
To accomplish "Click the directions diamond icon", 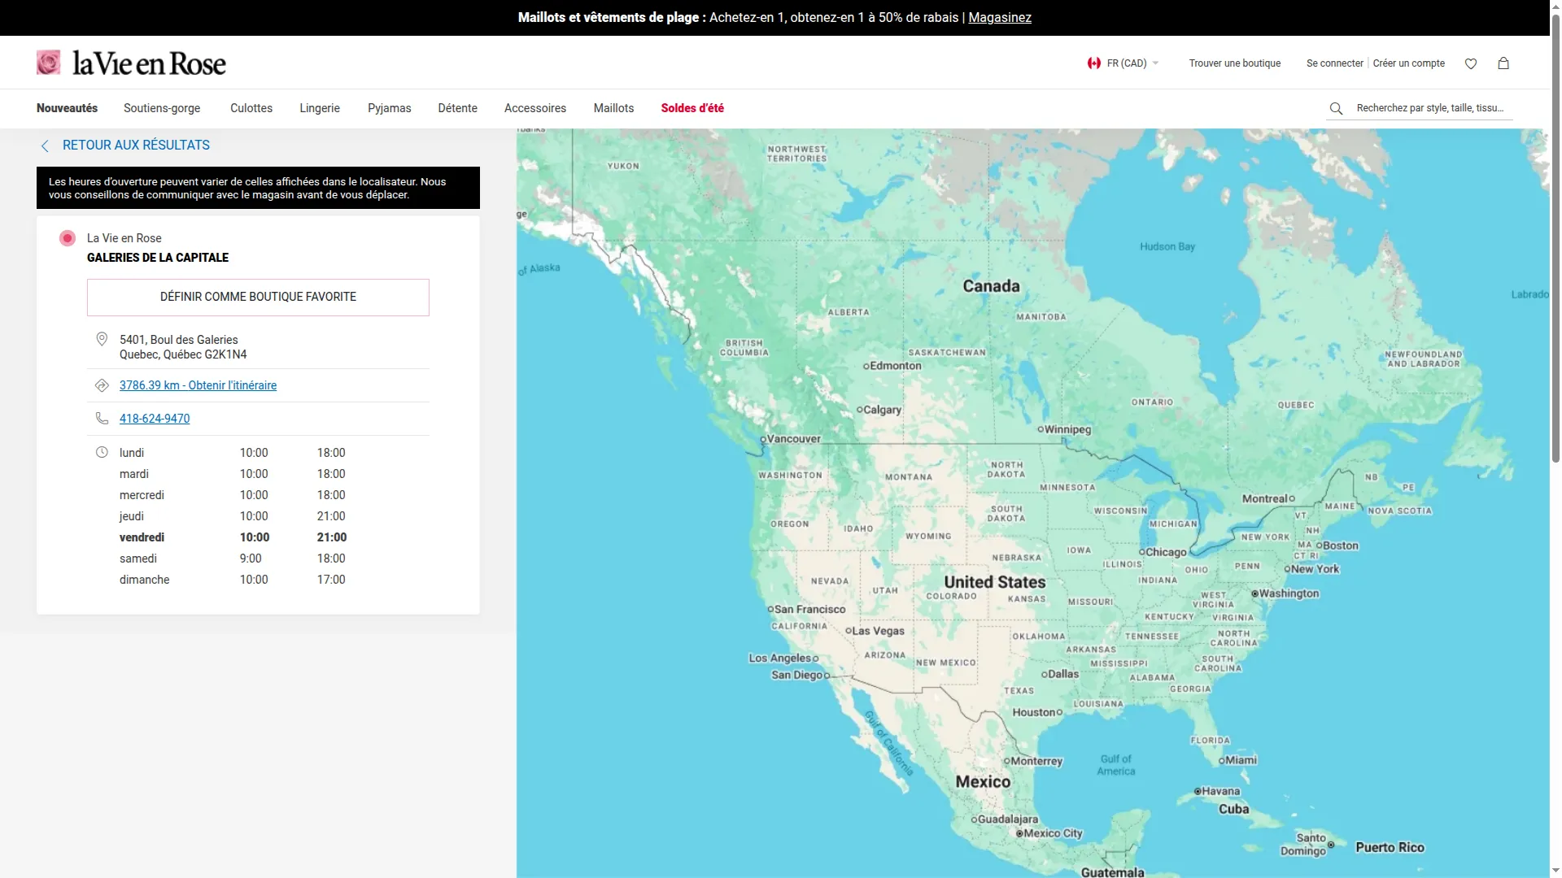I will coord(102,385).
